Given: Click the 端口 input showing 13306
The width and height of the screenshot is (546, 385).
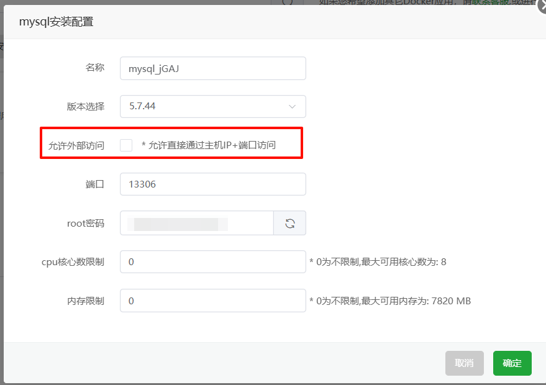Looking at the screenshot, I should click(212, 184).
